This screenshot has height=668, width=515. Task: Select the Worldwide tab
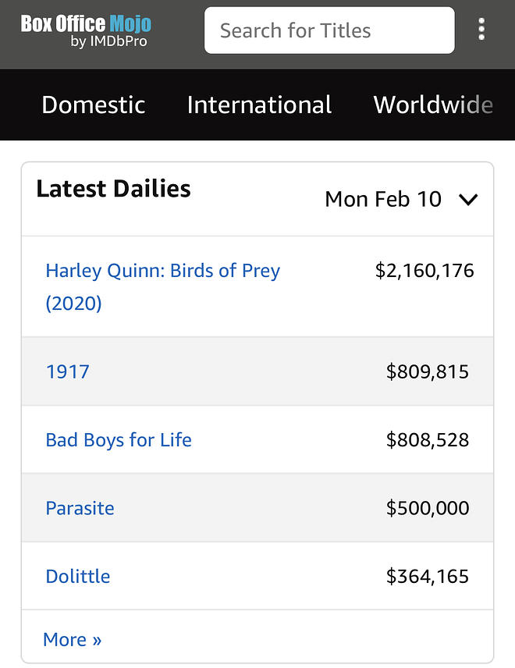(x=433, y=105)
